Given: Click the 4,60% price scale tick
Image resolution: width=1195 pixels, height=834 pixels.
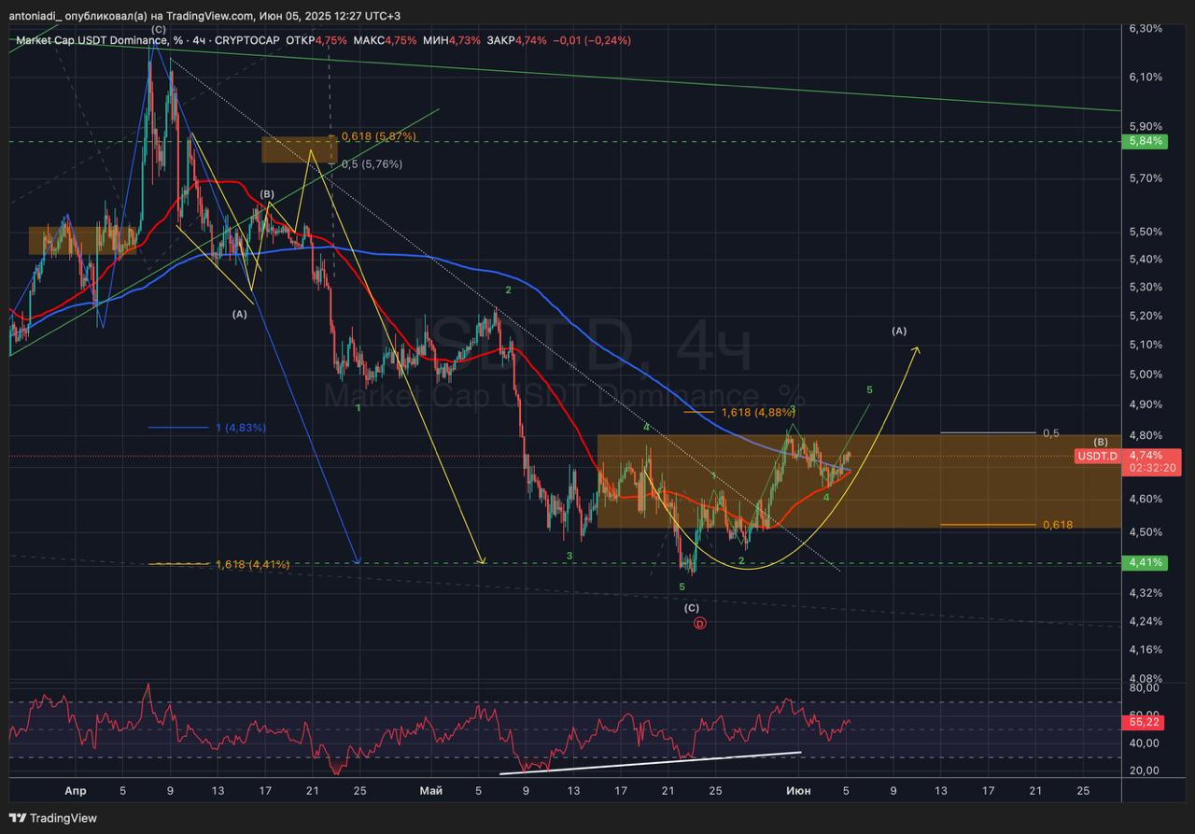Looking at the screenshot, I should pyautogui.click(x=1145, y=500).
